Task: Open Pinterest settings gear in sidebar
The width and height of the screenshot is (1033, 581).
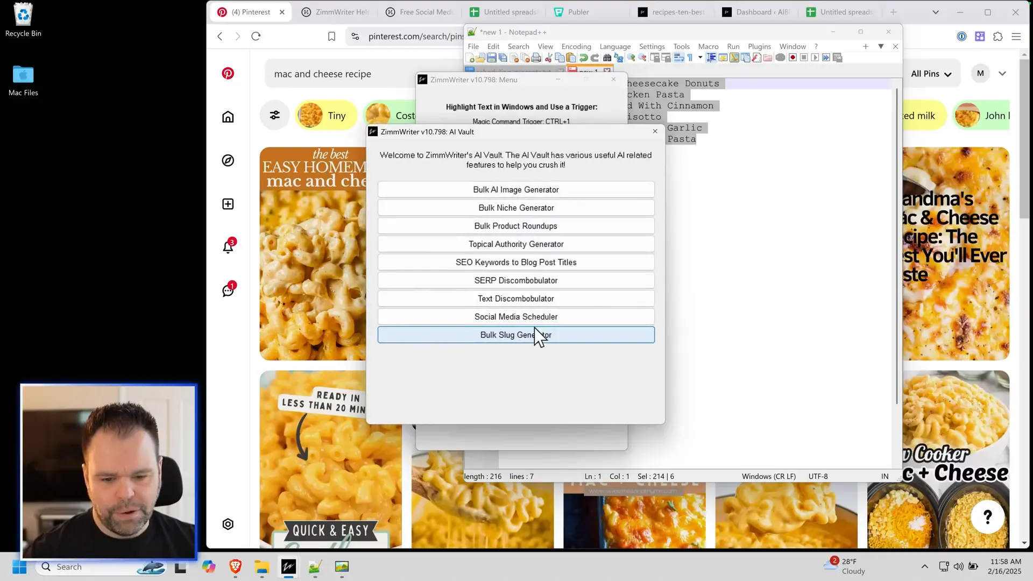Action: click(x=228, y=524)
